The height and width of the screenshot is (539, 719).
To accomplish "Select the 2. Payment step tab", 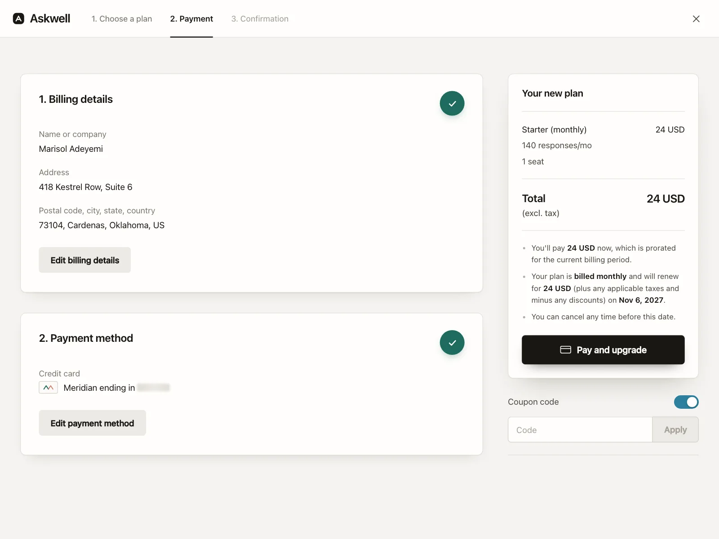I will 191,19.
